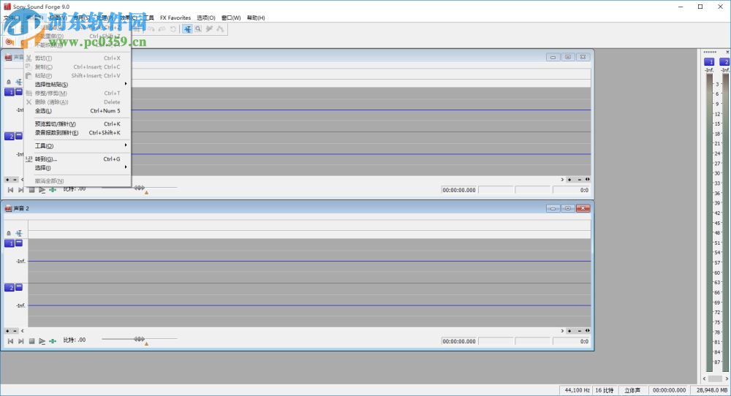The width and height of the screenshot is (731, 396).
Task: Select channel 2 button in the 声音 2 window
Action: (10, 287)
